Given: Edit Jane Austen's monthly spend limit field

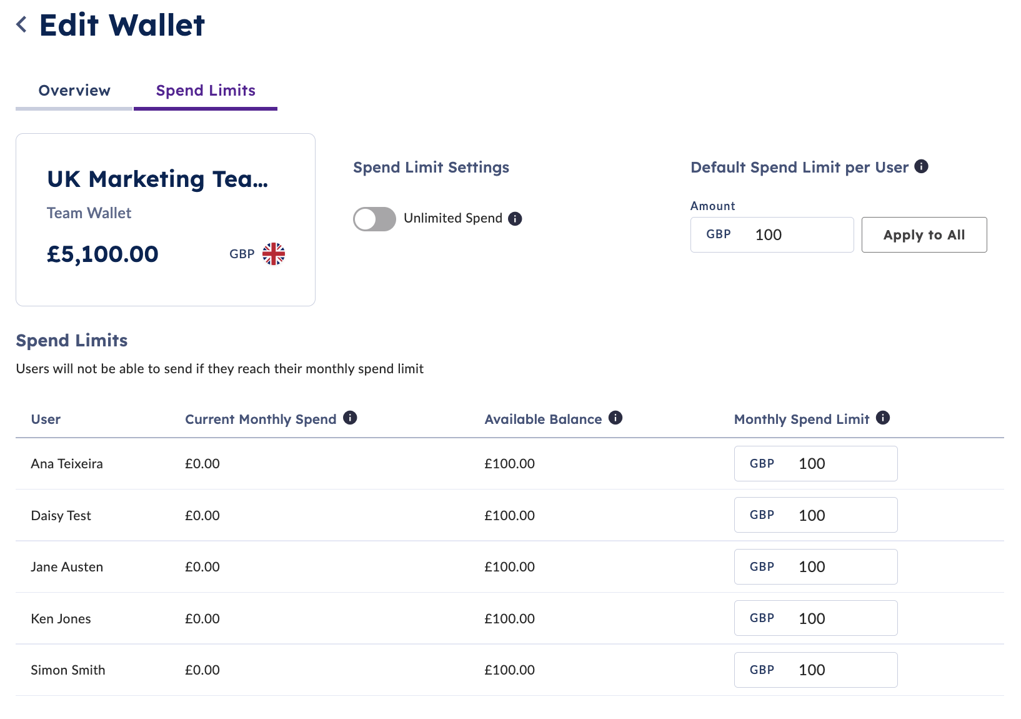Looking at the screenshot, I should point(815,567).
